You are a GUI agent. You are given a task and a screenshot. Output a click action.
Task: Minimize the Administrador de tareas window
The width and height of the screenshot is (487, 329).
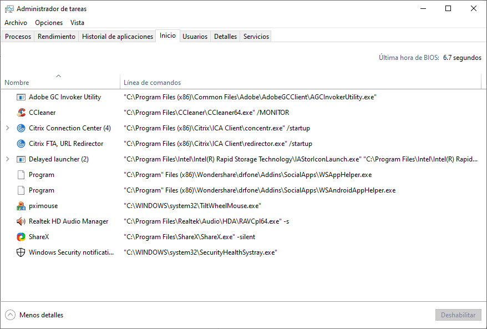pos(423,9)
